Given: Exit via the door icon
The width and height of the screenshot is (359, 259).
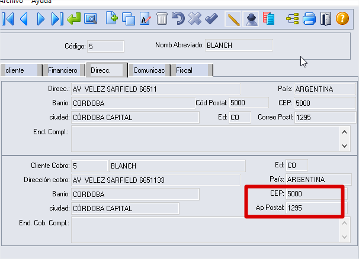Looking at the screenshot, I should coord(326,19).
